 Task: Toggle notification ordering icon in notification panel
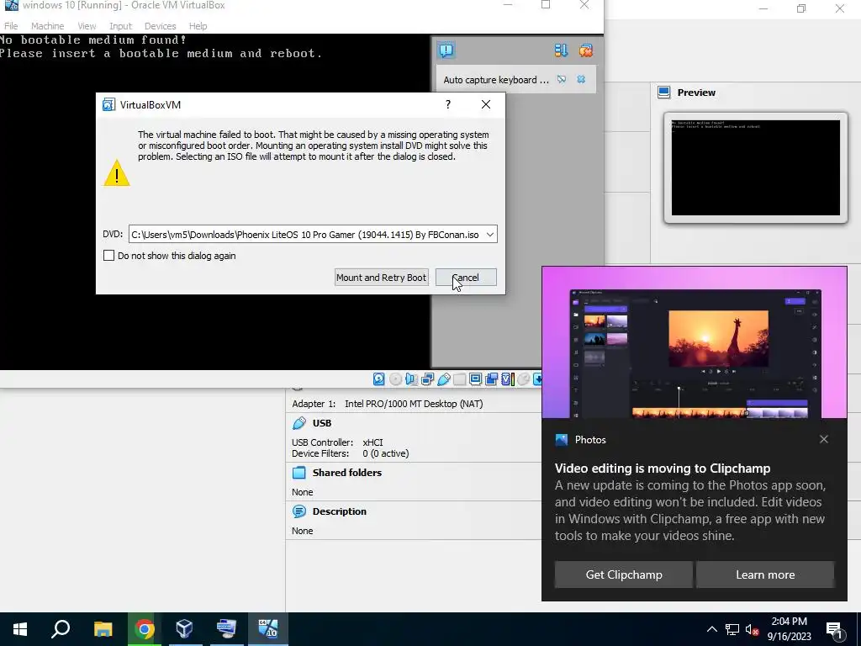pyautogui.click(x=561, y=50)
